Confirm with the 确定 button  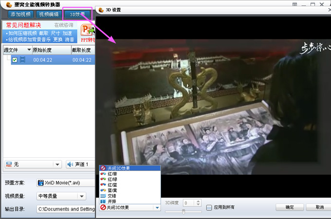click(290, 207)
